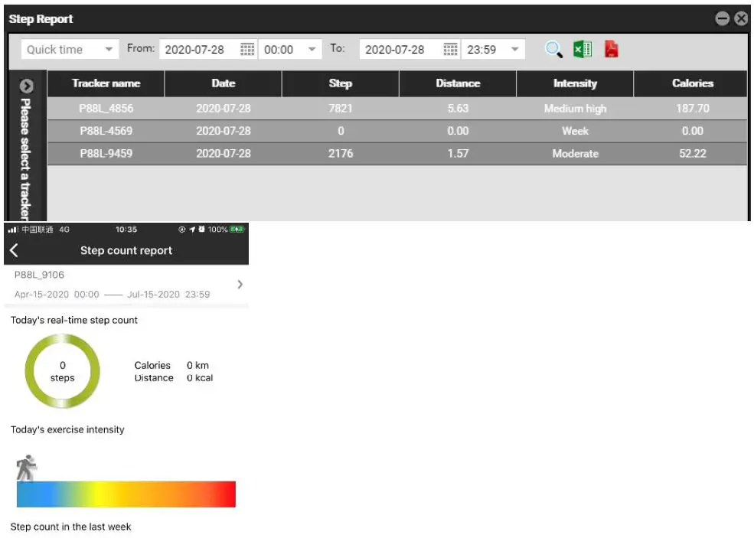
Task: Open the To date calendar picker
Action: click(450, 50)
